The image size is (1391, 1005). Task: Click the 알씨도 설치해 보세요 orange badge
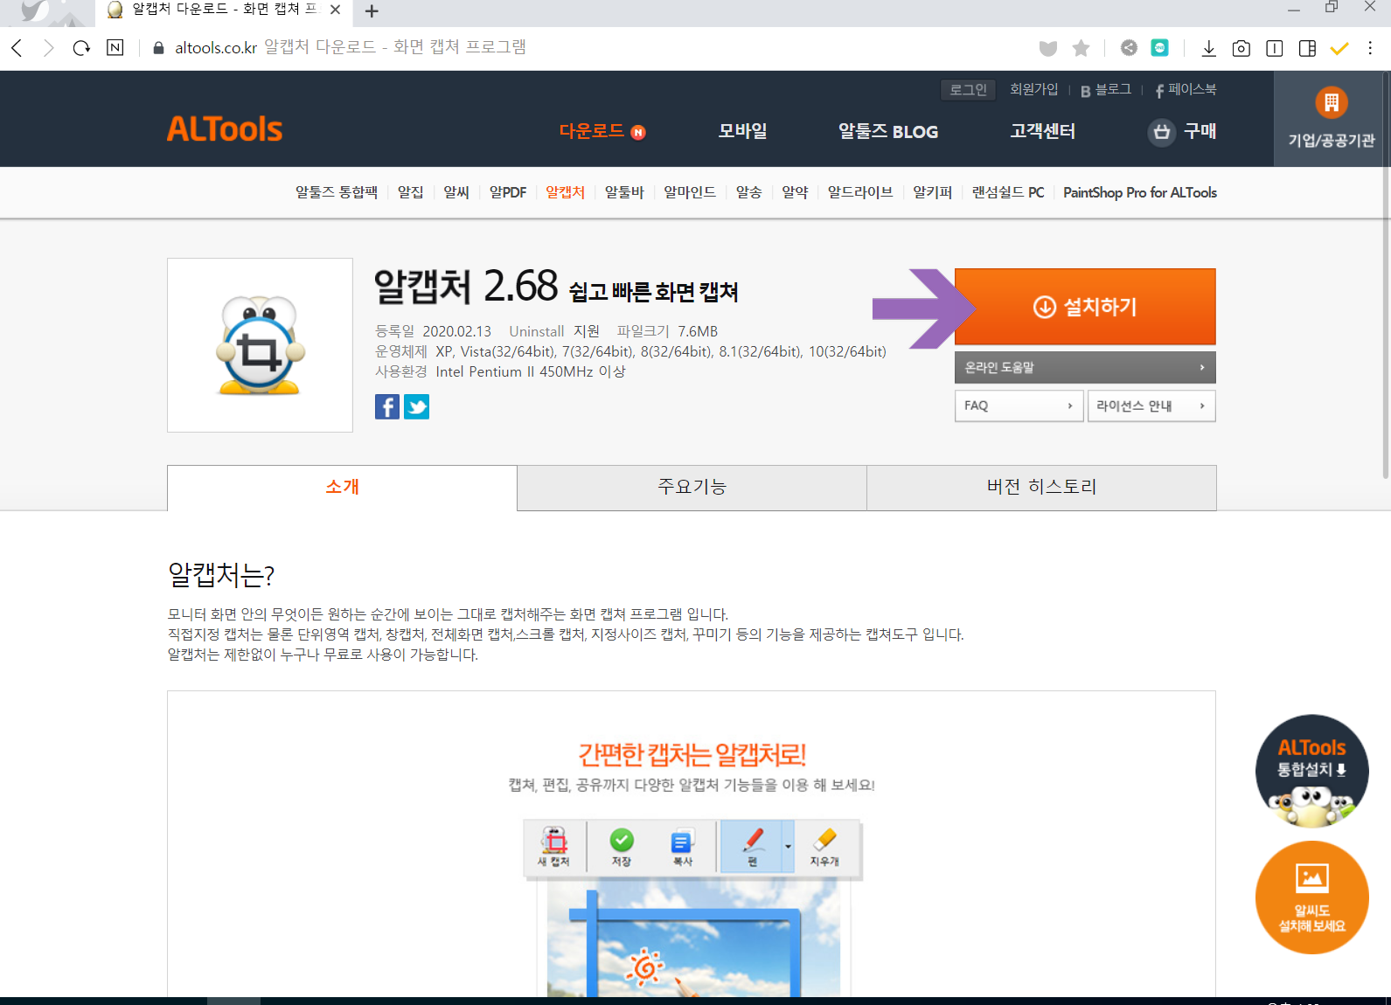click(x=1312, y=898)
